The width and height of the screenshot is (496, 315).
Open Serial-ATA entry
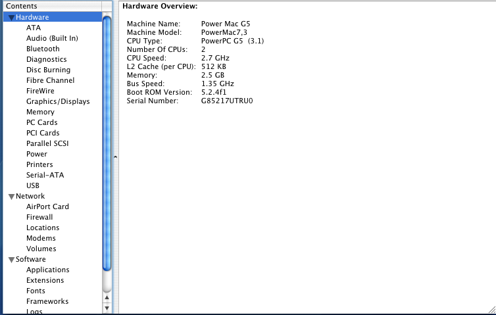(x=45, y=175)
